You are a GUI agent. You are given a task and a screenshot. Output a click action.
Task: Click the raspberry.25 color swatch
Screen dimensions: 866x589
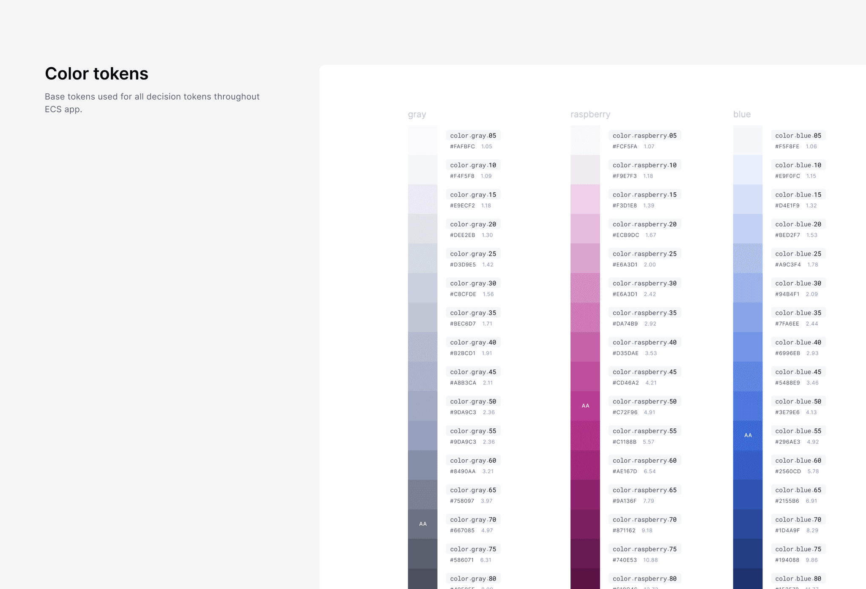click(x=585, y=258)
